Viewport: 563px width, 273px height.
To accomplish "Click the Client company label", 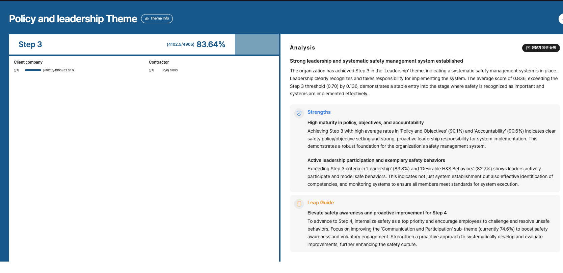I will click(x=28, y=62).
